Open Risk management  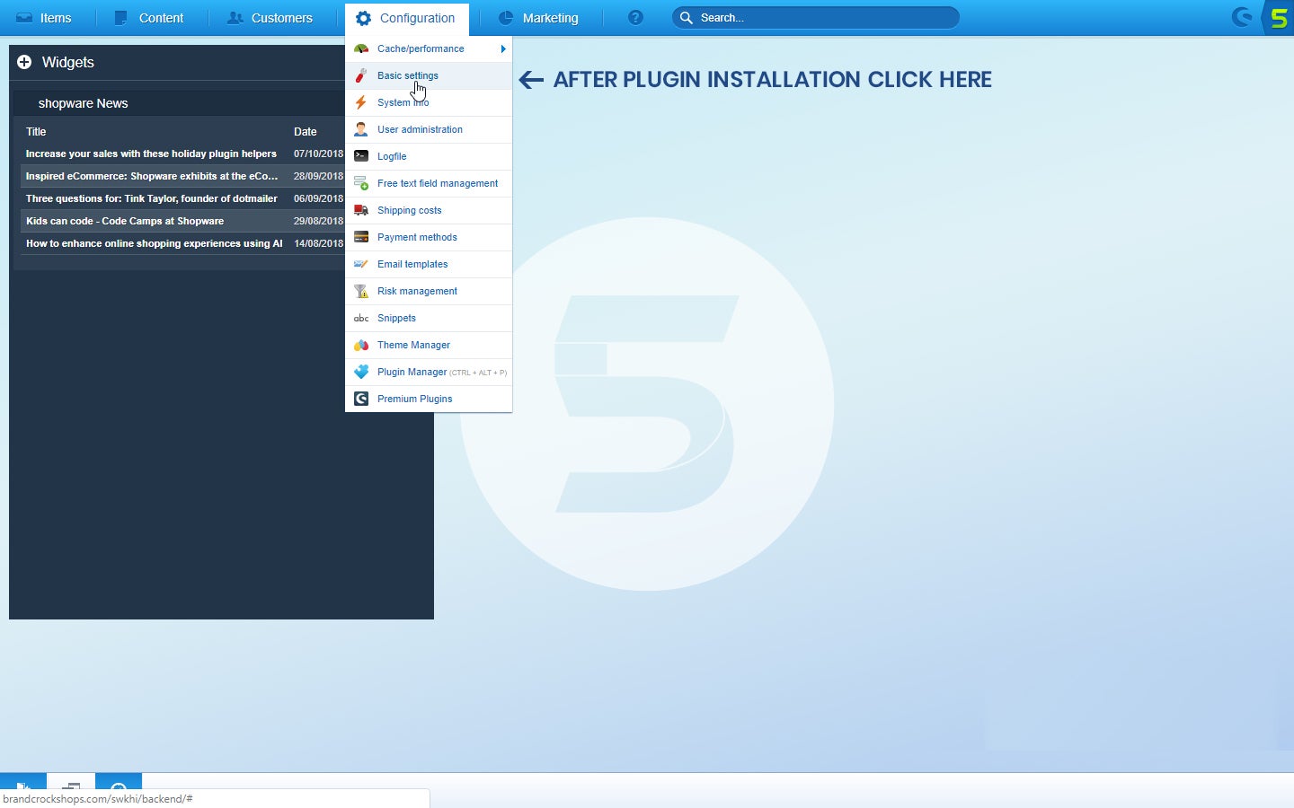(429, 291)
